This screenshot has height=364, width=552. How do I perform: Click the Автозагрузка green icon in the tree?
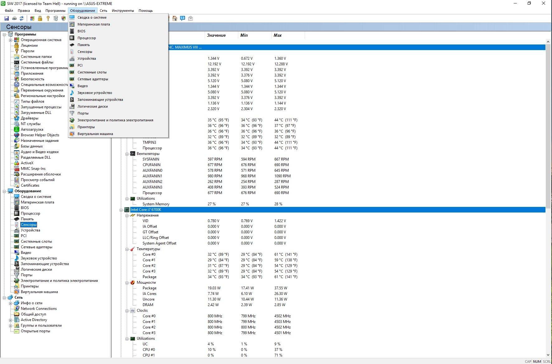(17, 129)
